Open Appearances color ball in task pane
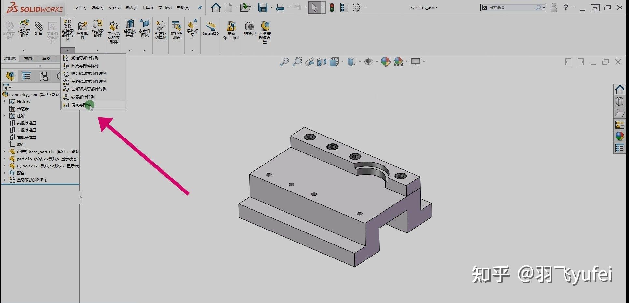The image size is (629, 303). tap(620, 136)
